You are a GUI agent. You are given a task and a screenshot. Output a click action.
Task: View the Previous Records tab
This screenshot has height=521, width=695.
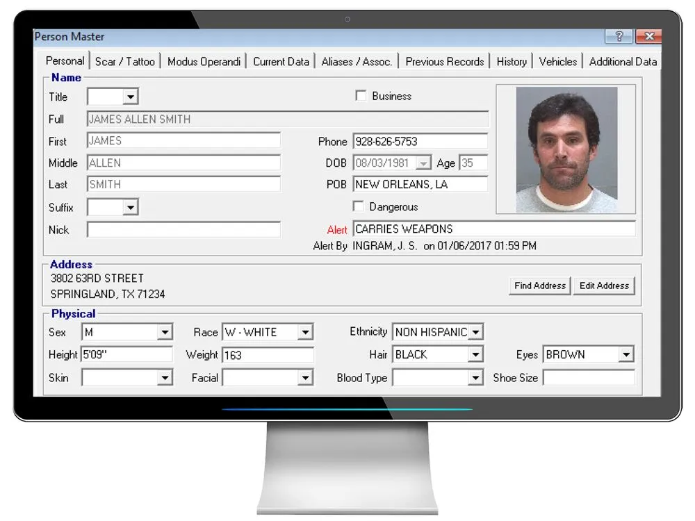[x=444, y=61]
